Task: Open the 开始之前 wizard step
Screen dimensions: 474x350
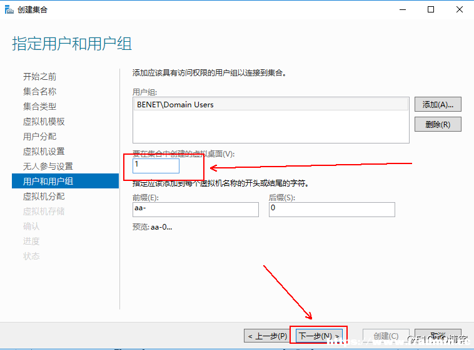Action: [39, 77]
